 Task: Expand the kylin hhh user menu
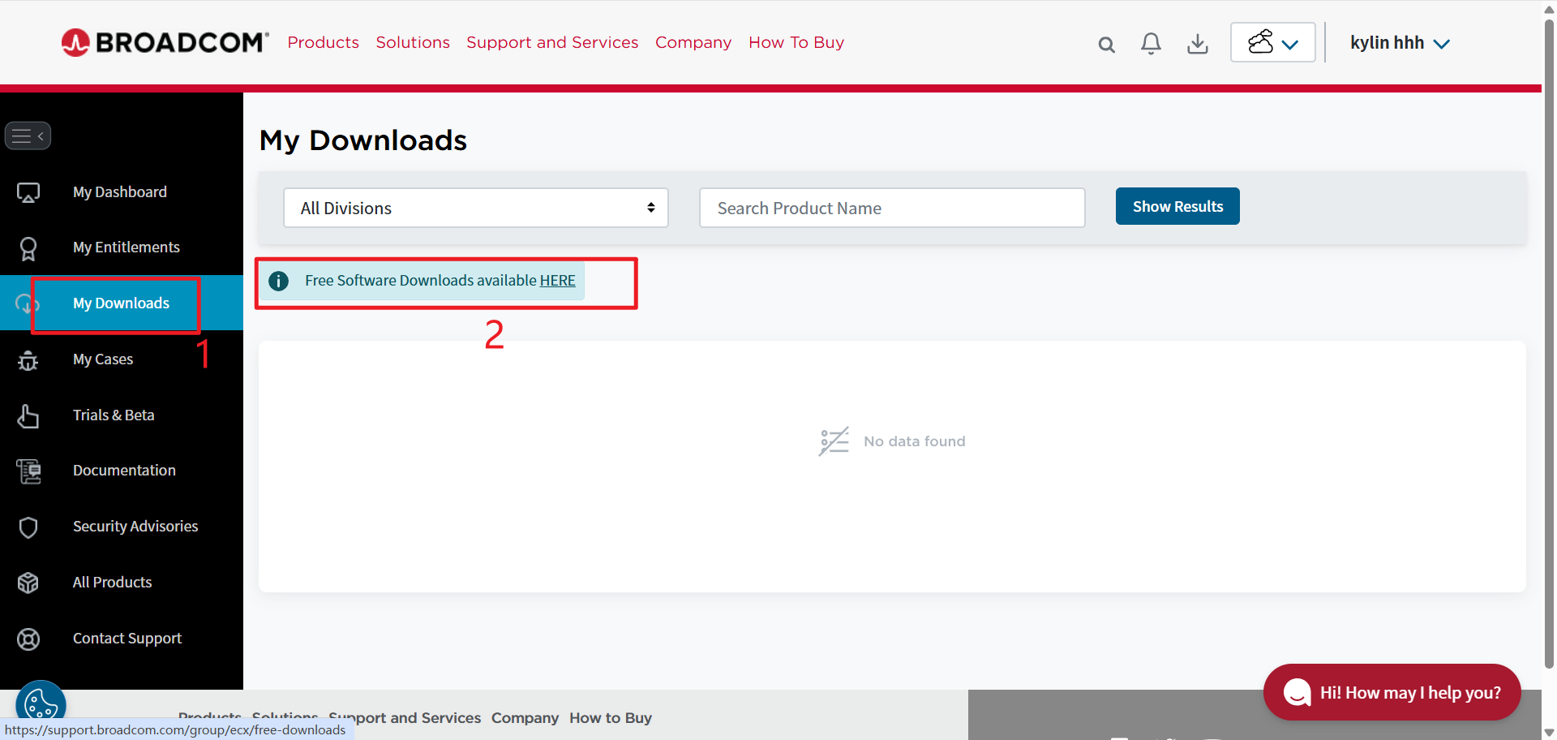(x=1400, y=43)
